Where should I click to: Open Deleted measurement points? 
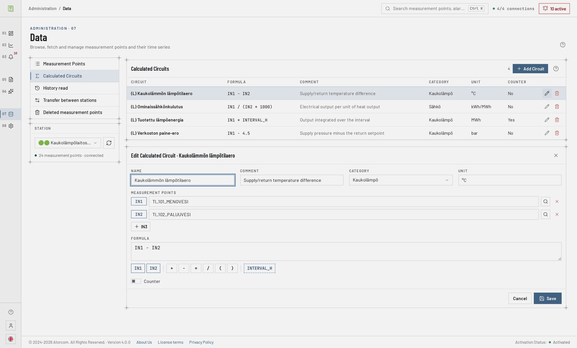(x=75, y=112)
